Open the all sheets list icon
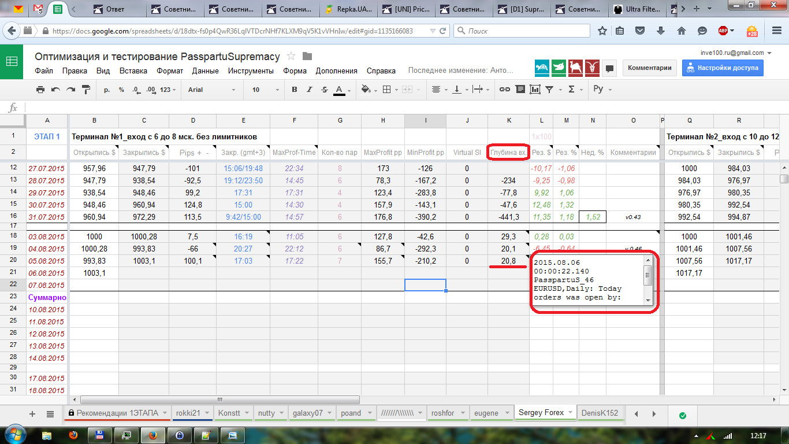This screenshot has height=444, width=789. (50, 413)
